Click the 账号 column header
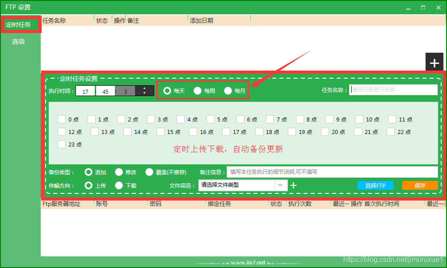The height and width of the screenshot is (268, 447). click(121, 204)
